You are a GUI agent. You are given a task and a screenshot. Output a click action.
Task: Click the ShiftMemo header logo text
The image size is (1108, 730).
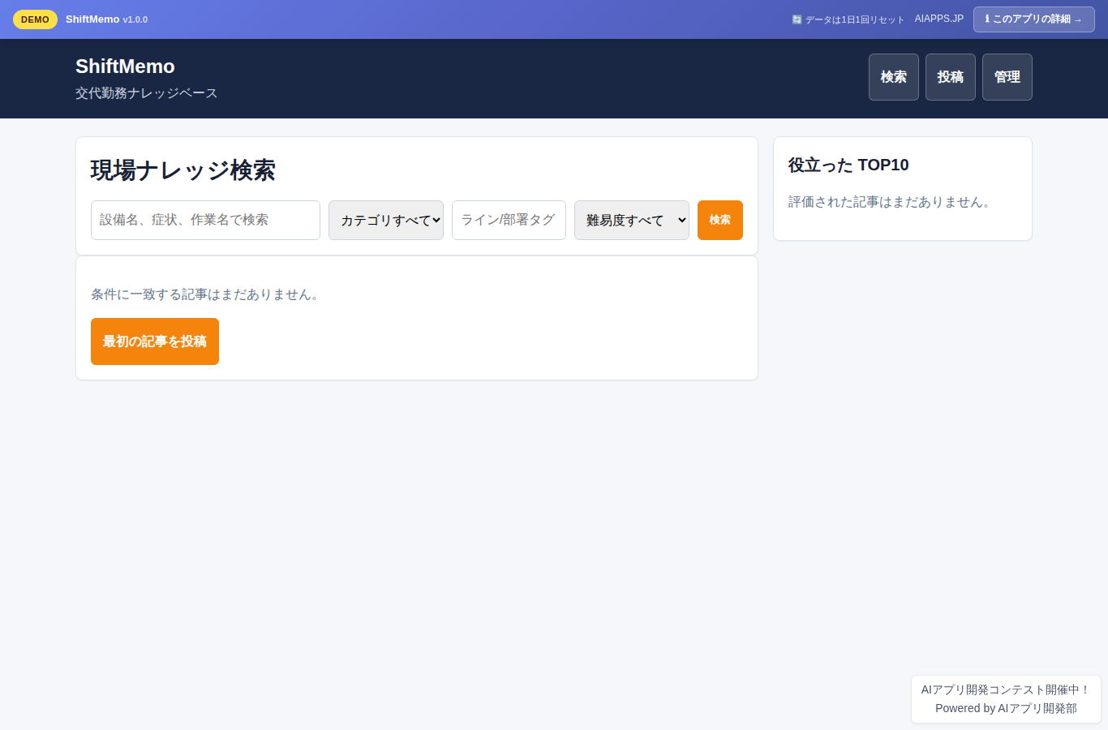(x=125, y=67)
